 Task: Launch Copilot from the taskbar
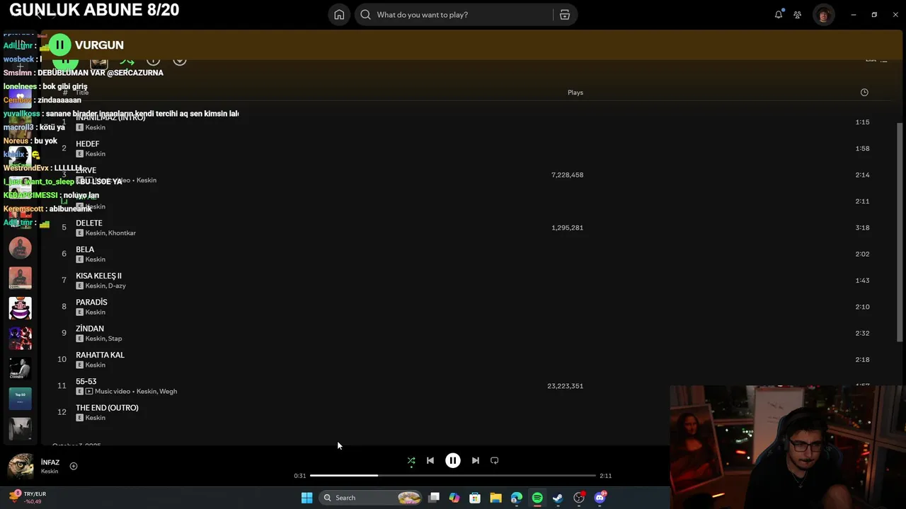point(454,498)
